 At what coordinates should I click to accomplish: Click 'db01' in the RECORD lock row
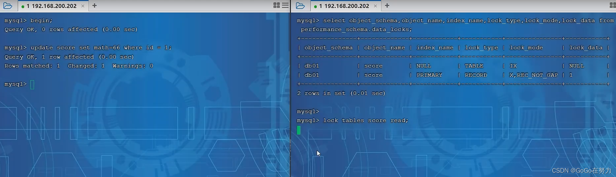pyautogui.click(x=311, y=75)
